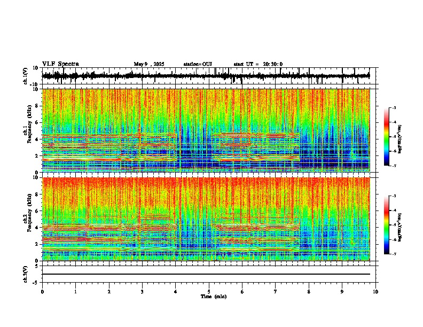Click the "station=OUI" header label
Image resolution: width=423 pixels, height=327 pixels.
click(x=198, y=64)
